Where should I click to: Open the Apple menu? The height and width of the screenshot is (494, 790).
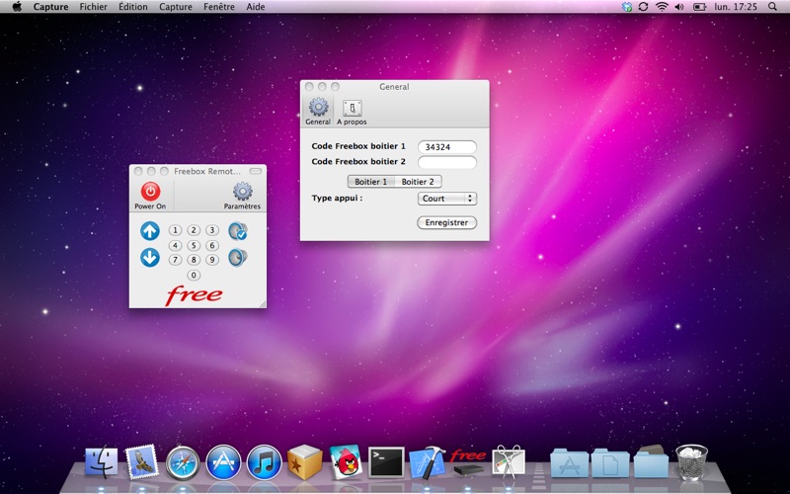click(x=17, y=7)
